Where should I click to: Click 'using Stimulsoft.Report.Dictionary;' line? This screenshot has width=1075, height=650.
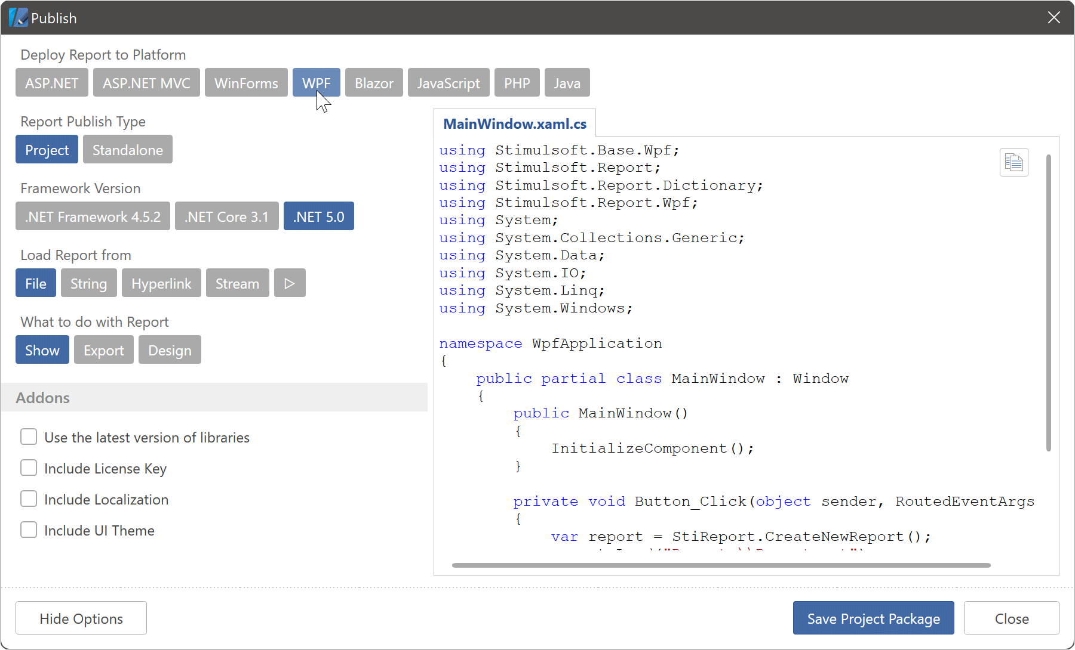[601, 185]
